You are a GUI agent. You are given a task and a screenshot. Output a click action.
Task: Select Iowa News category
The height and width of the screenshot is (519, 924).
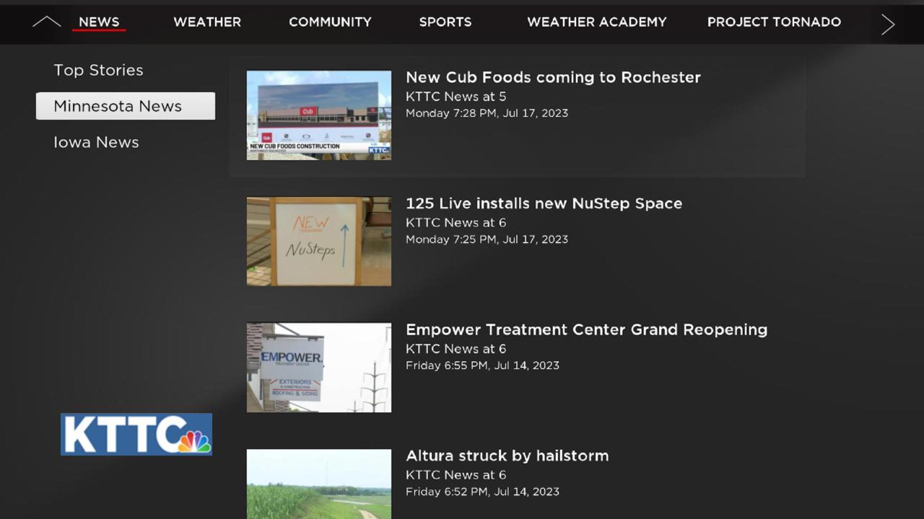(96, 142)
